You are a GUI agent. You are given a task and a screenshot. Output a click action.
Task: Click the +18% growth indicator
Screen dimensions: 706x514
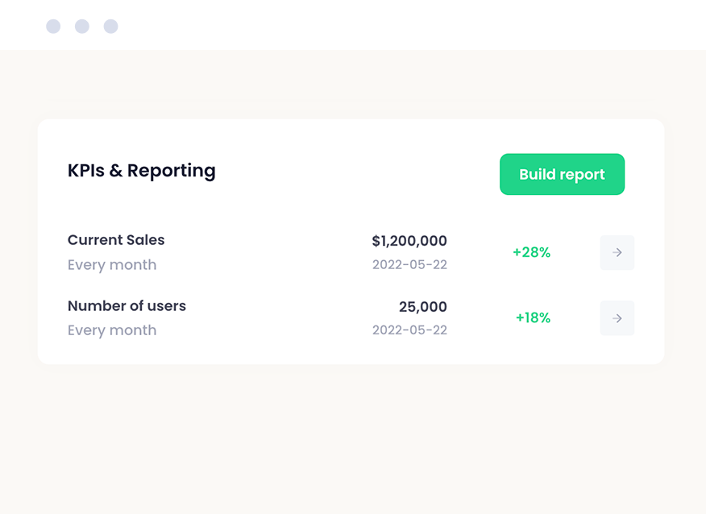click(533, 318)
